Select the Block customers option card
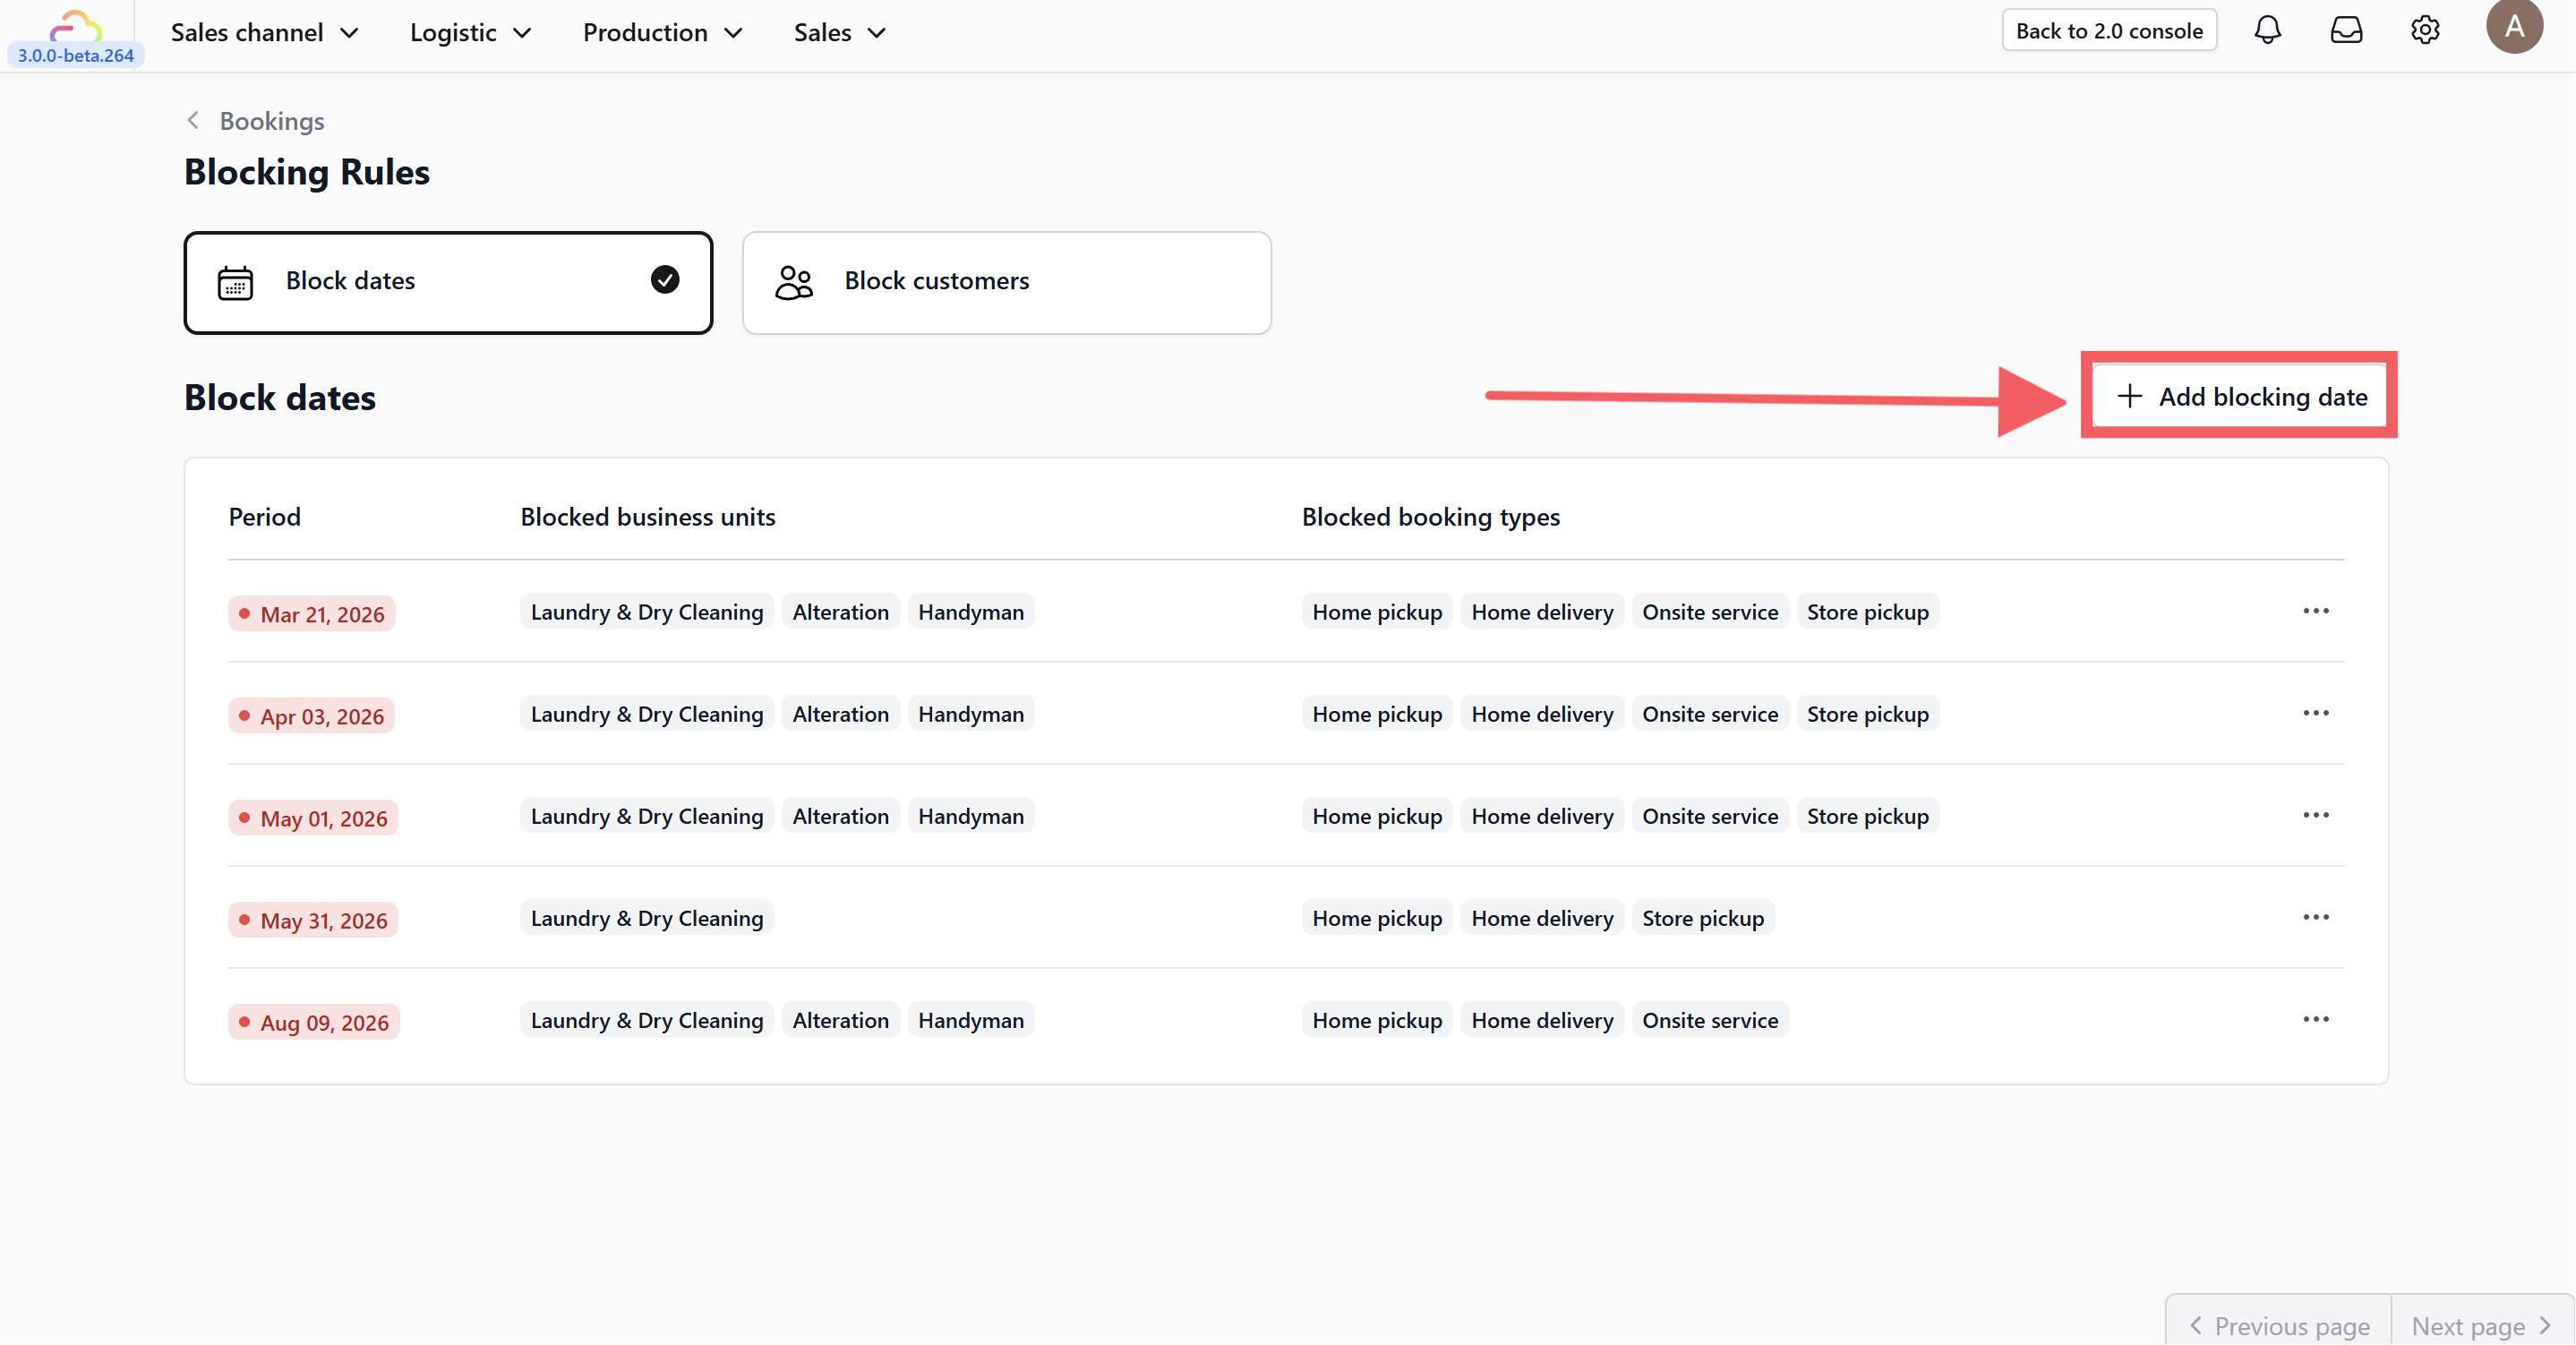The height and width of the screenshot is (1345, 2576). 1006,282
